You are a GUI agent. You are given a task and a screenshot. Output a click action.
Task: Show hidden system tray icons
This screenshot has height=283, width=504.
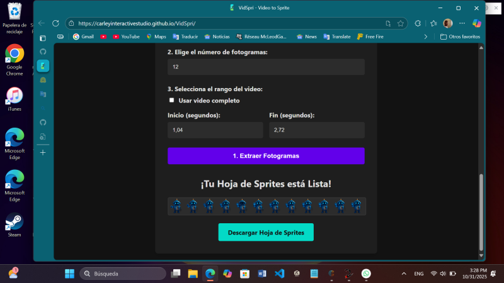(403, 274)
